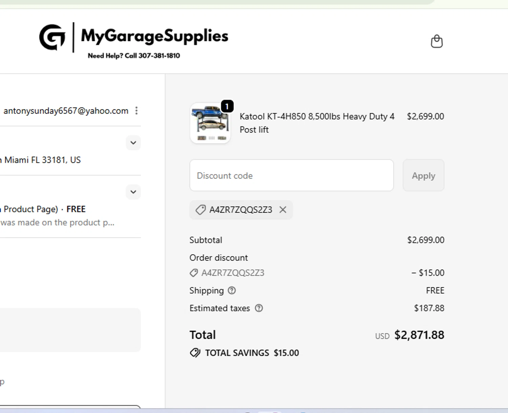Image resolution: width=508 pixels, height=413 pixels.
Task: Open options menu next to email address
Action: pos(136,111)
